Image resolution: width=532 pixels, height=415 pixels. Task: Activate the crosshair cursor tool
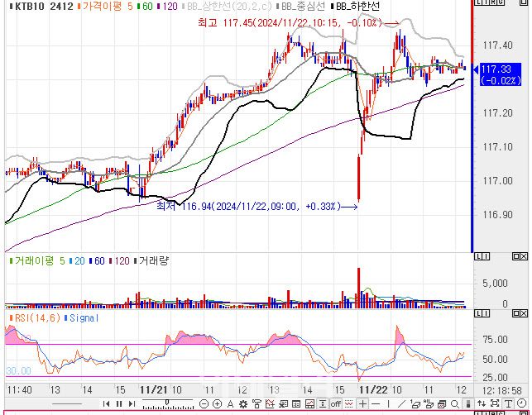(x=362, y=404)
